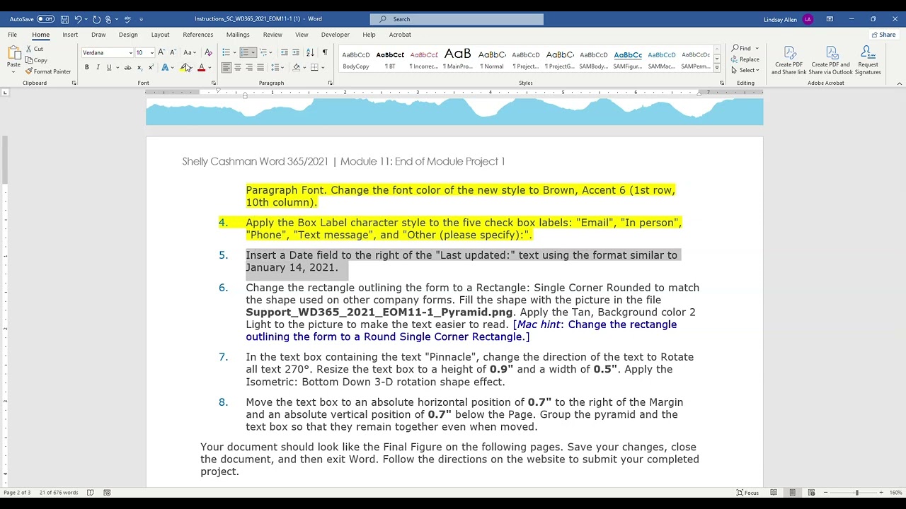Expand the Styles gallery
906x509 pixels.
click(717, 68)
